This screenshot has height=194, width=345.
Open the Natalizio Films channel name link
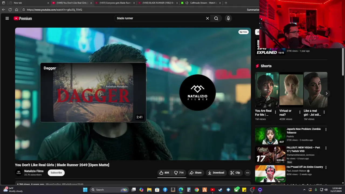[x=34, y=171]
